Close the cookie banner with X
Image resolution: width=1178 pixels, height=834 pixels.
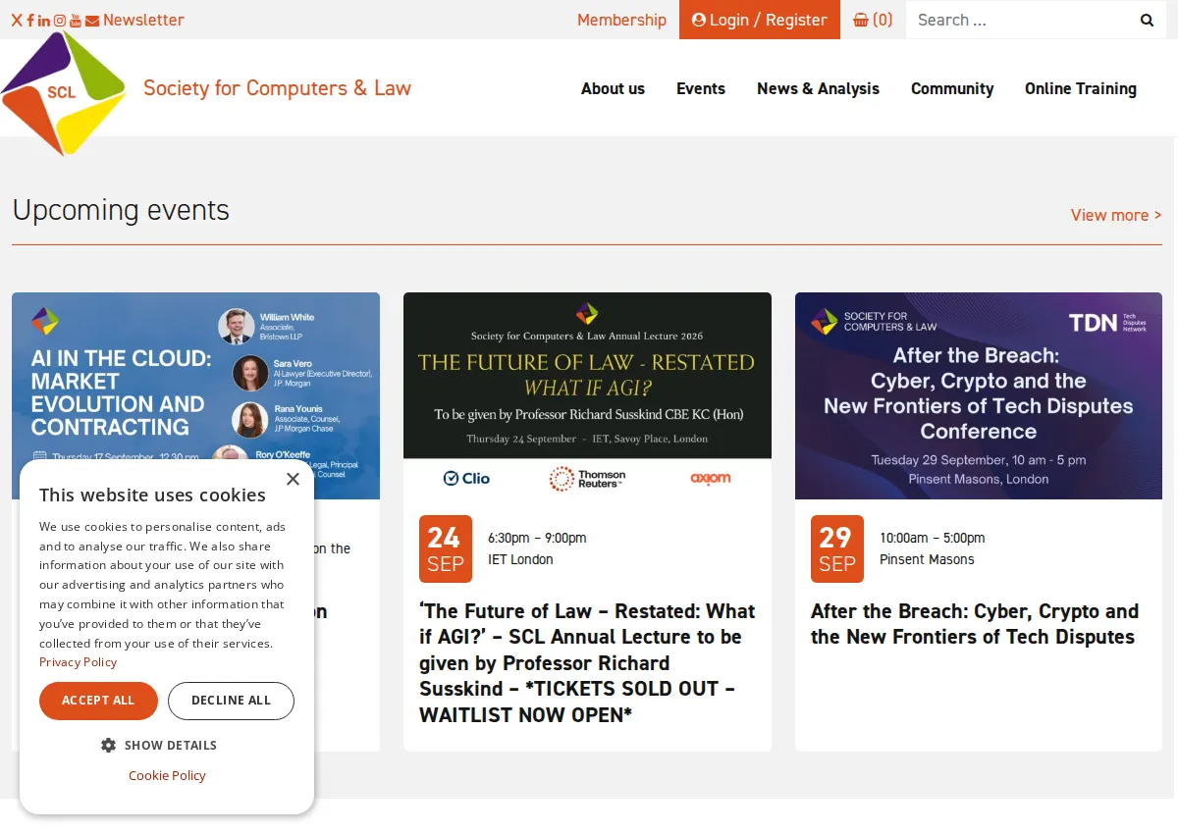(293, 479)
